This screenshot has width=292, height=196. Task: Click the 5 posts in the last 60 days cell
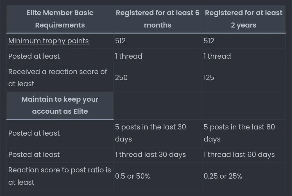(x=244, y=133)
